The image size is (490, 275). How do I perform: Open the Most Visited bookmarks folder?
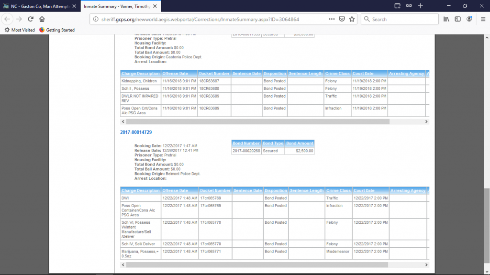(20, 30)
